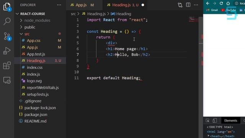Open reportWebVitals.js in the explorer
Viewport: 245px width, 138px height.
pos(43,88)
